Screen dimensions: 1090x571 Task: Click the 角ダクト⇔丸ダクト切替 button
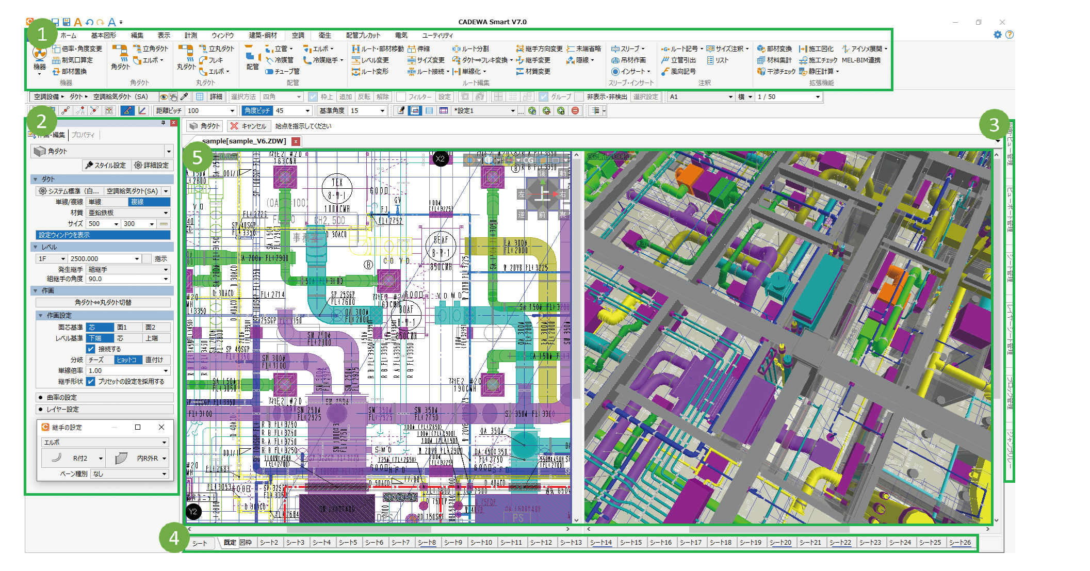tap(103, 302)
